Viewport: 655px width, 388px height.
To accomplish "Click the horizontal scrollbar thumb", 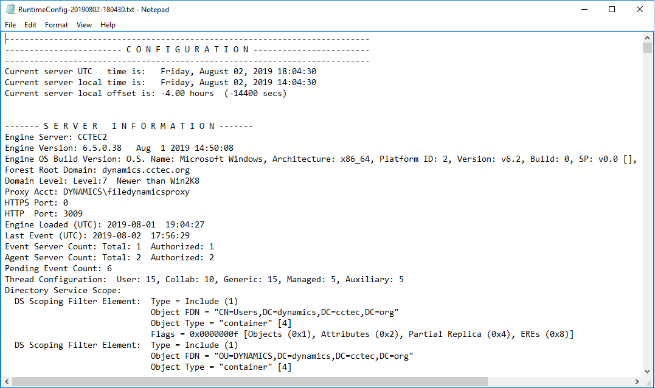I will pyautogui.click(x=249, y=382).
